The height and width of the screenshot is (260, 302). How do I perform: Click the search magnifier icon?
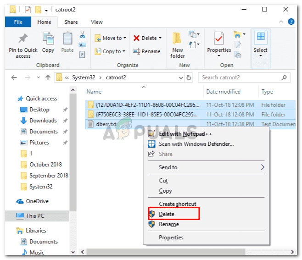284,77
